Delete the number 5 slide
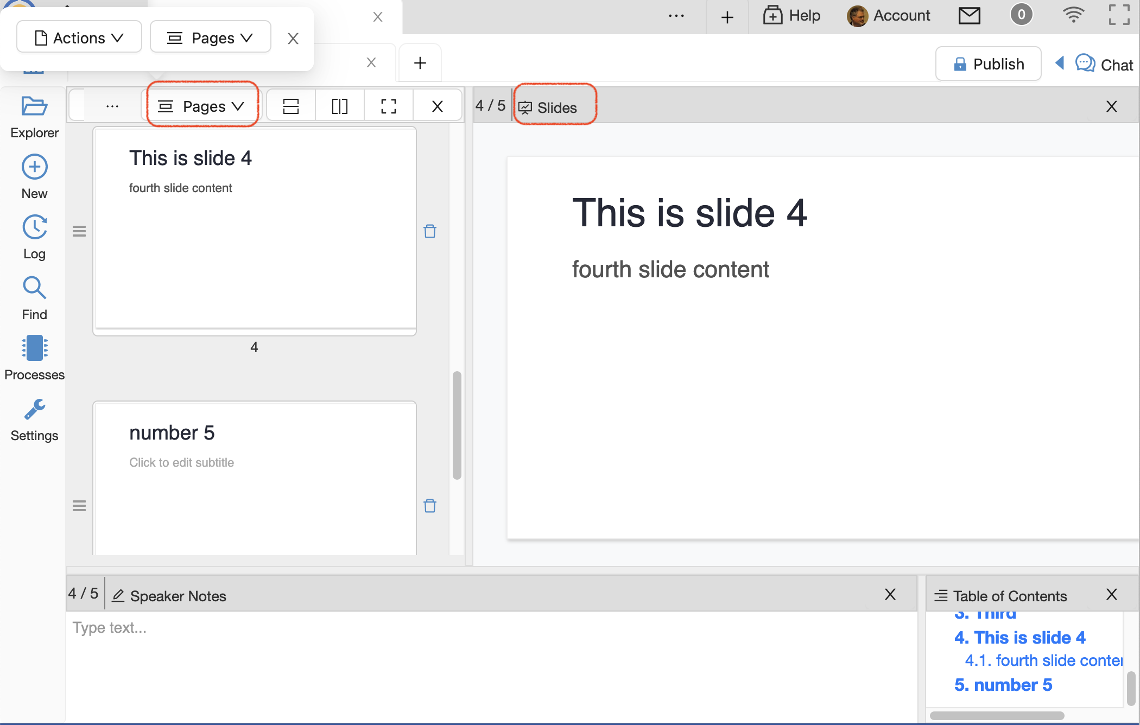The image size is (1140, 725). pos(429,506)
